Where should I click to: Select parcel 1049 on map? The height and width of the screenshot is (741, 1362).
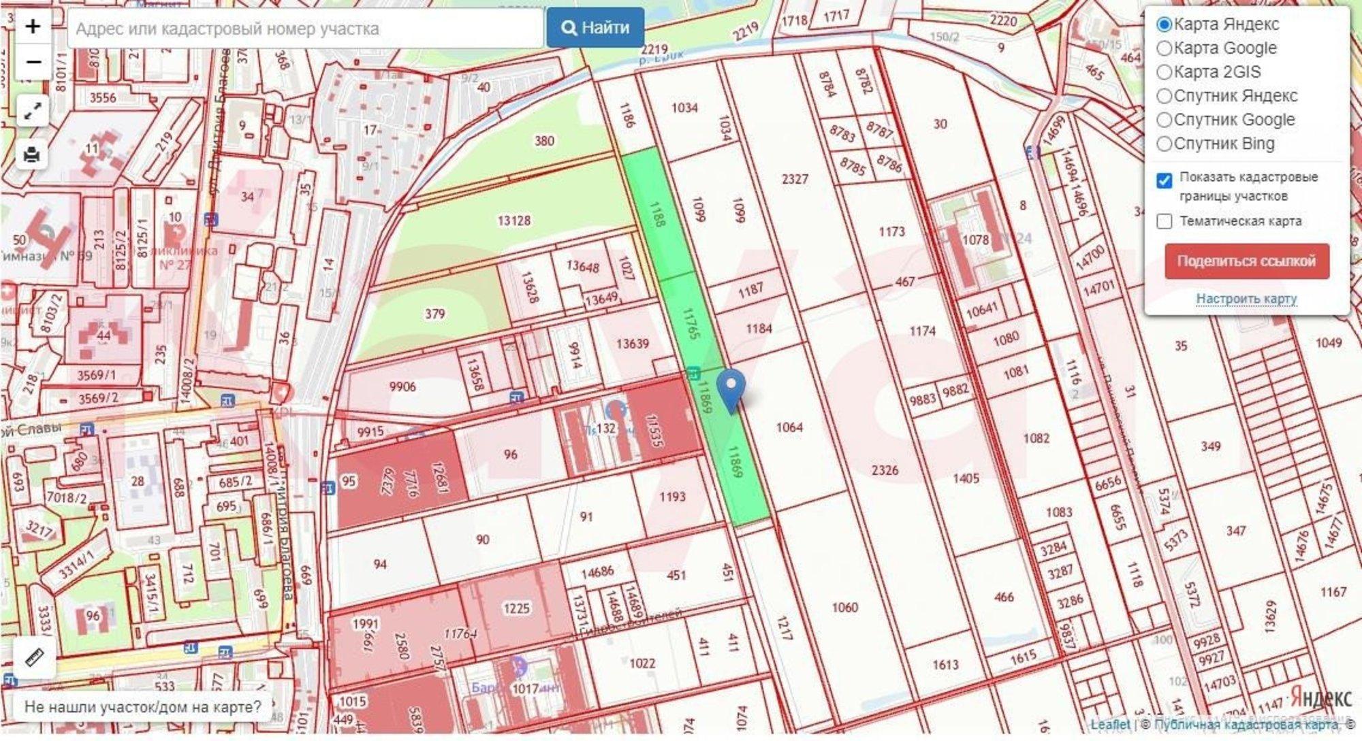pos(1328,342)
